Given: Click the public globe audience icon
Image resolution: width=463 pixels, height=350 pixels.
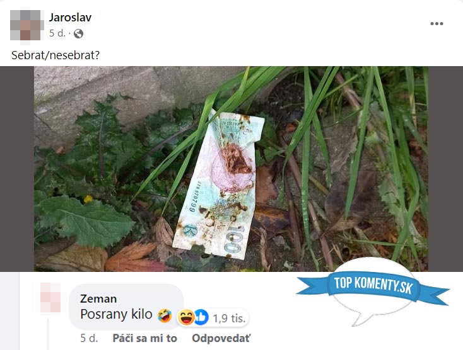Looking at the screenshot, I should click(78, 33).
